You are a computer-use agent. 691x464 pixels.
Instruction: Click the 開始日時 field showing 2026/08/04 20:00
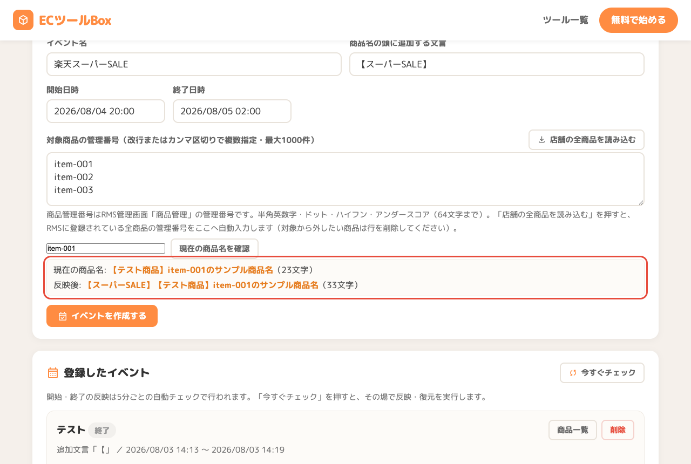click(x=106, y=111)
